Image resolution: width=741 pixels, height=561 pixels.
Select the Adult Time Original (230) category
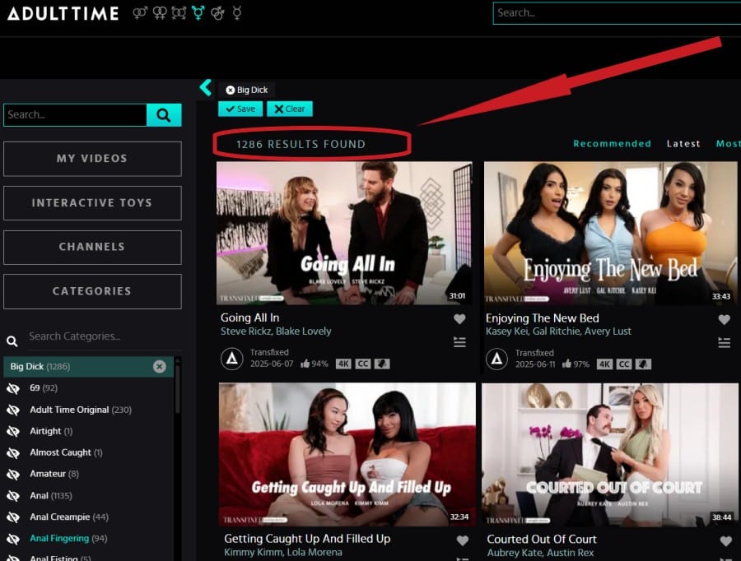pyautogui.click(x=81, y=410)
